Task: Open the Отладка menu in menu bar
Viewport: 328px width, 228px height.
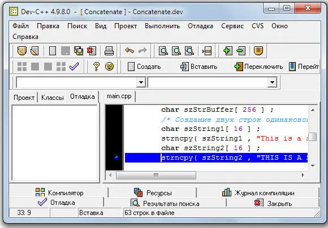Action: [x=200, y=26]
